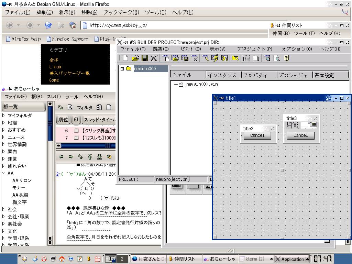Screen dimensions: 352x264
Task: Click the open window file icon in WS Builder
Action: point(175,58)
